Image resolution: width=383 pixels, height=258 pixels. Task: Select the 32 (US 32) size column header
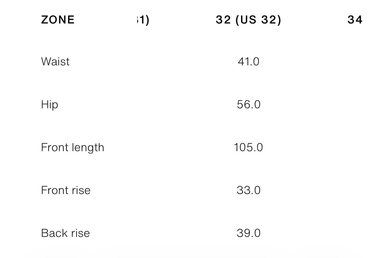(248, 20)
